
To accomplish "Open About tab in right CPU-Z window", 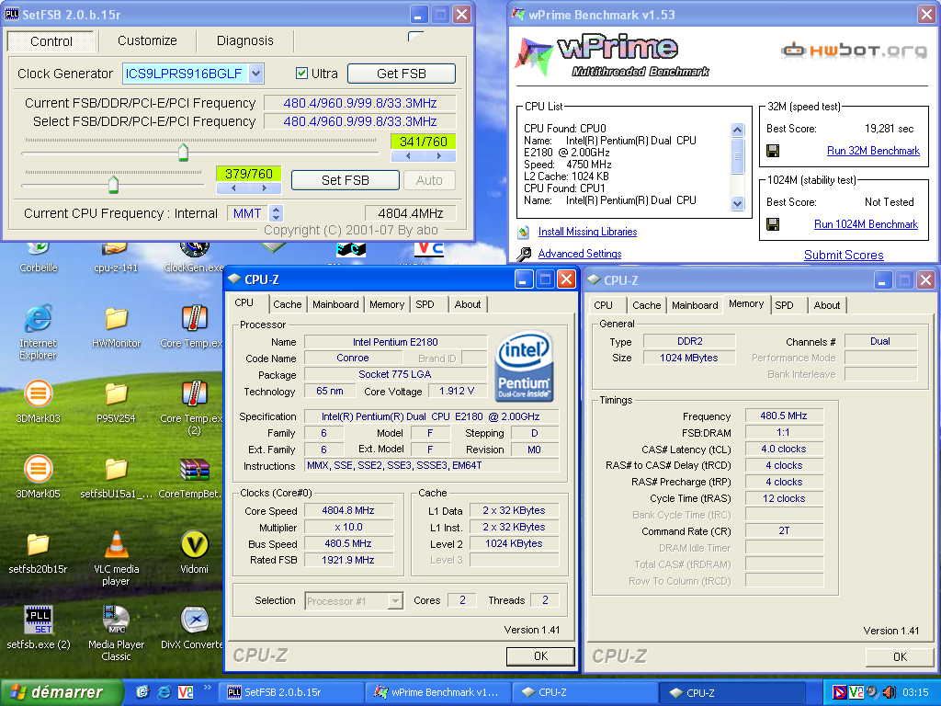I will 827,305.
